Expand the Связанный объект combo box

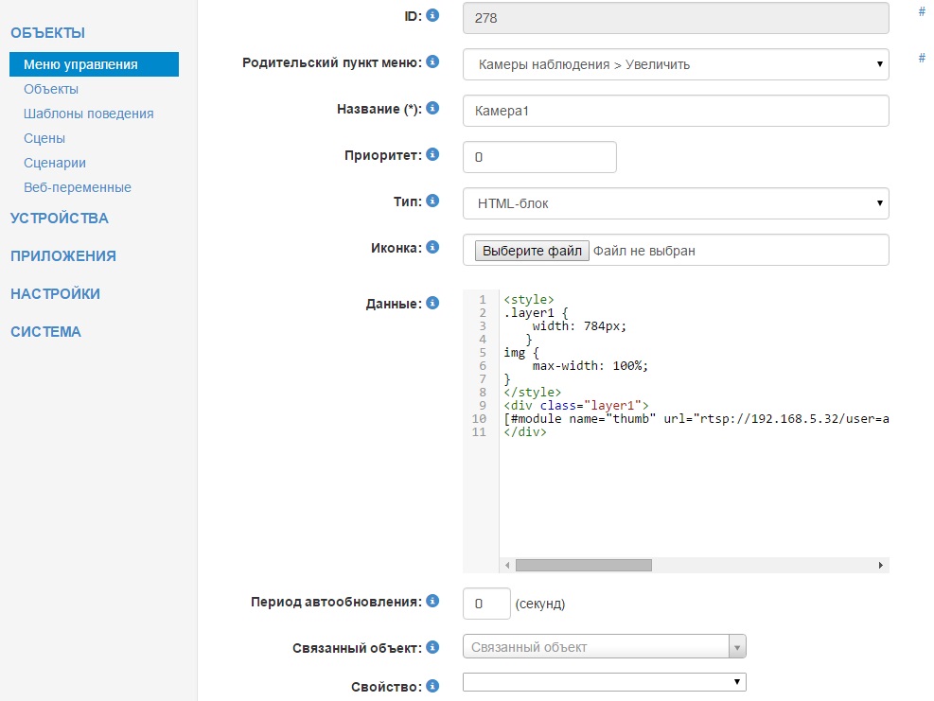click(x=737, y=647)
